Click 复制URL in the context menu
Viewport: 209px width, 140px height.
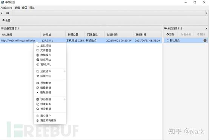(50, 65)
